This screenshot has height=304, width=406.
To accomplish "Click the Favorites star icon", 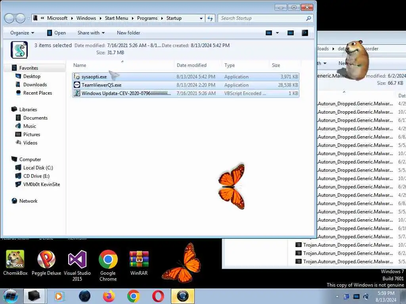I will [x=15, y=68].
